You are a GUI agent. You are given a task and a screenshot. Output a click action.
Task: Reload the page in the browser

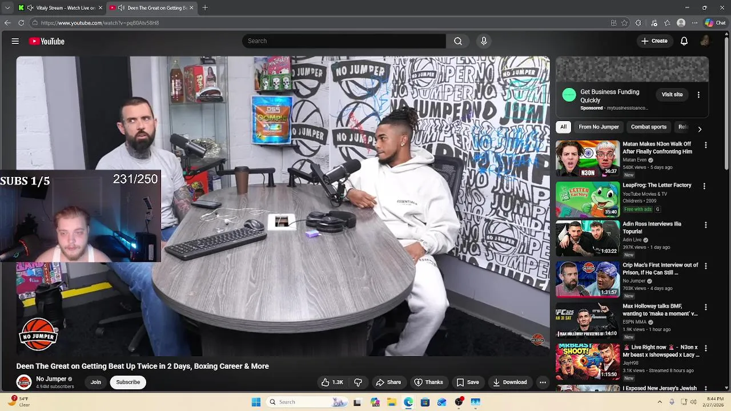point(21,23)
